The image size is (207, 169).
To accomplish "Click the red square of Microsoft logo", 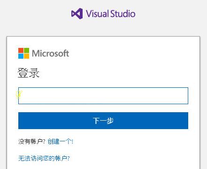I will pyautogui.click(x=21, y=50).
